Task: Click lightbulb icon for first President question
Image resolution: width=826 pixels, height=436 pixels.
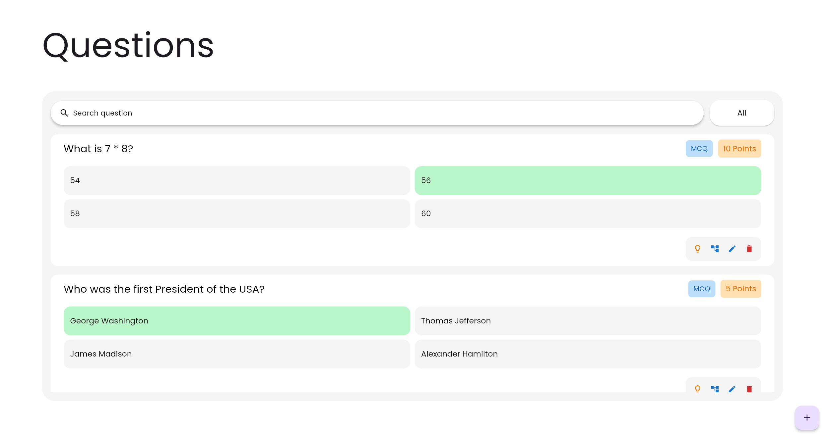Action: click(697, 389)
